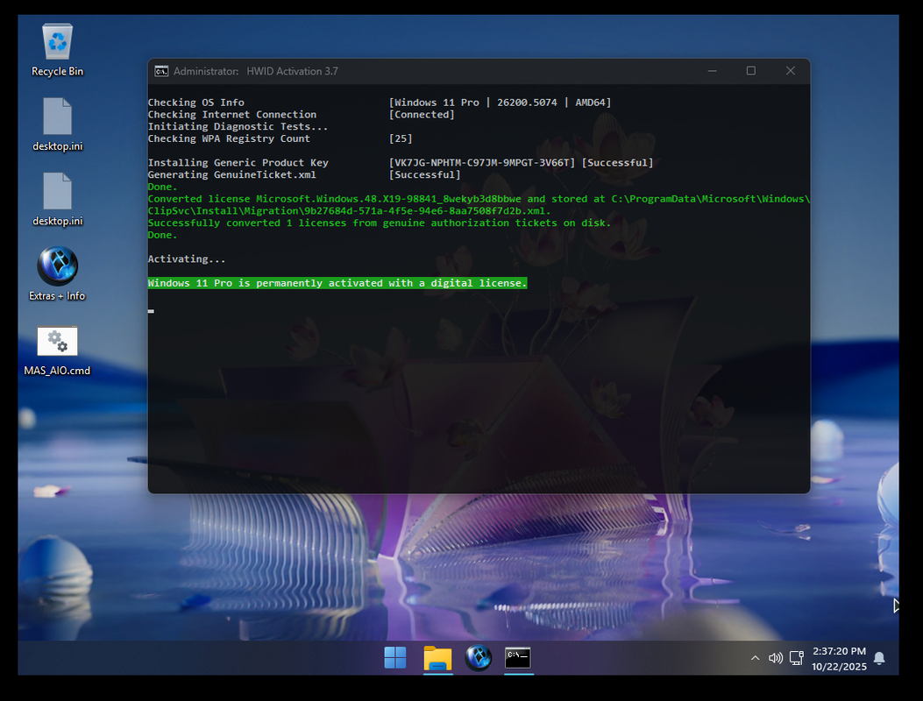Open the Extras + Info desktop shortcut
Viewport: 923px width, 701px height.
click(57, 273)
